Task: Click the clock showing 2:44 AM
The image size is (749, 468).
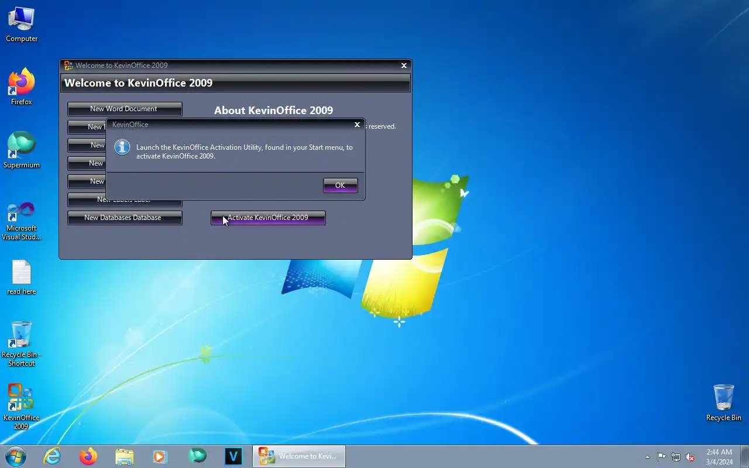Action: 719,457
